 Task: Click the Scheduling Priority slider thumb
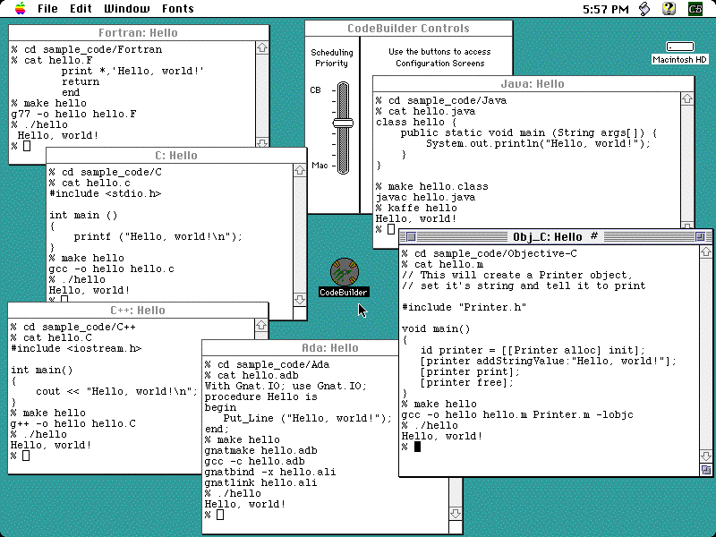coord(343,123)
